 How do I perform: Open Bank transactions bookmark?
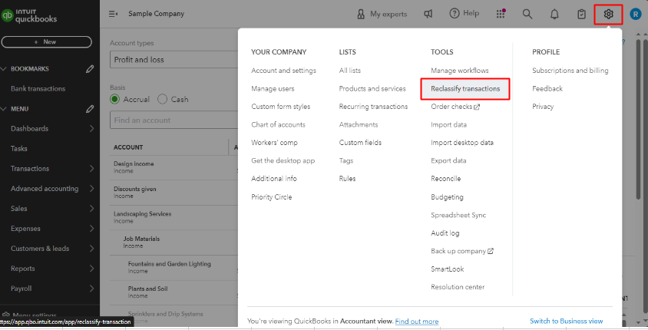38,89
